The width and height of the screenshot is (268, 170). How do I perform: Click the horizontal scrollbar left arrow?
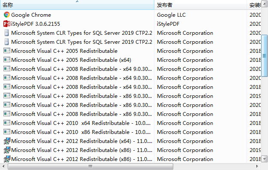[x=3, y=166]
